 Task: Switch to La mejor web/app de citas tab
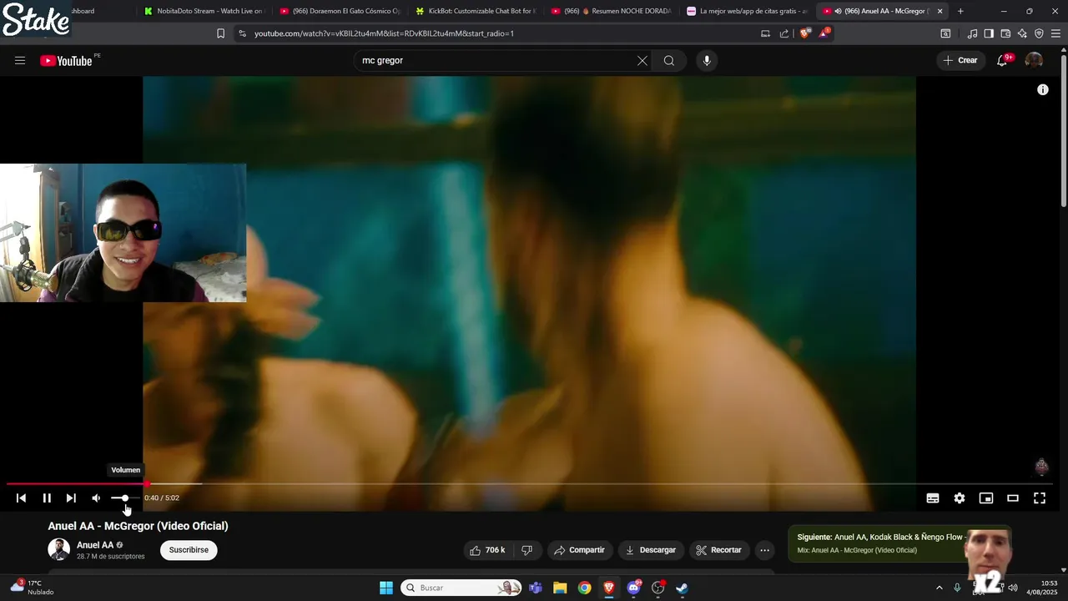click(x=747, y=11)
